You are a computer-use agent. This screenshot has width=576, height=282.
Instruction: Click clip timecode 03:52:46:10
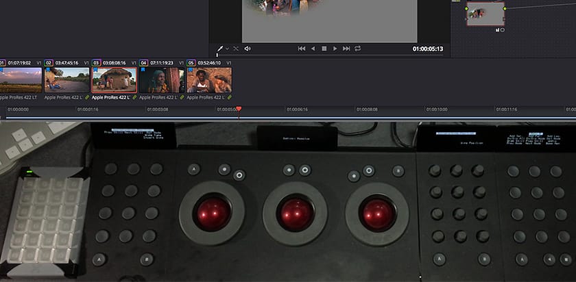coord(209,63)
